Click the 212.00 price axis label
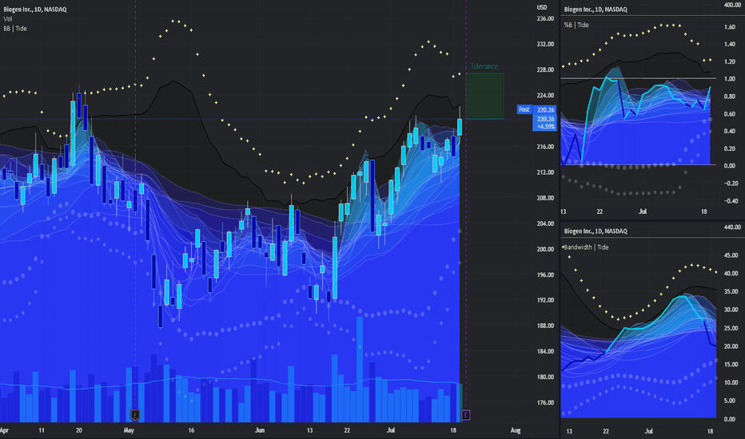The height and width of the screenshot is (439, 745). coord(545,172)
